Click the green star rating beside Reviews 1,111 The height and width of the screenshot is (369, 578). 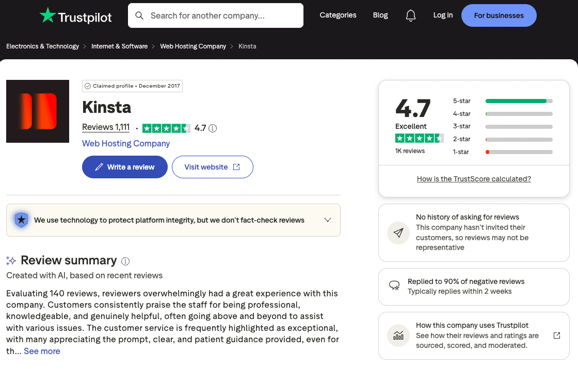[166, 128]
